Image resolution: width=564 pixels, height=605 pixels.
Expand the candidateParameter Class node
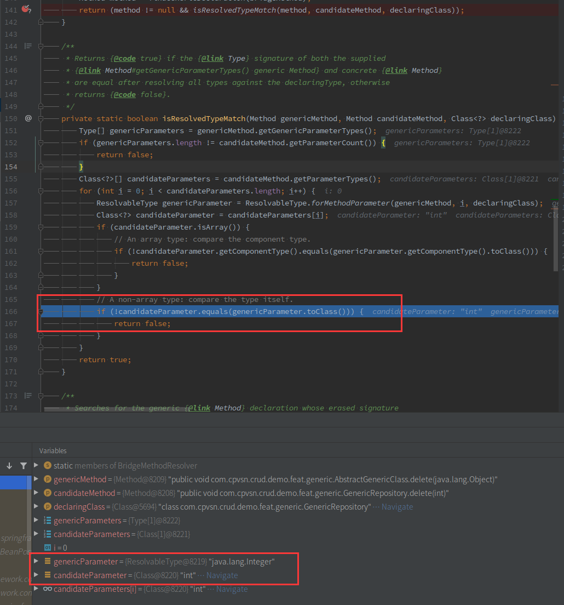36,575
